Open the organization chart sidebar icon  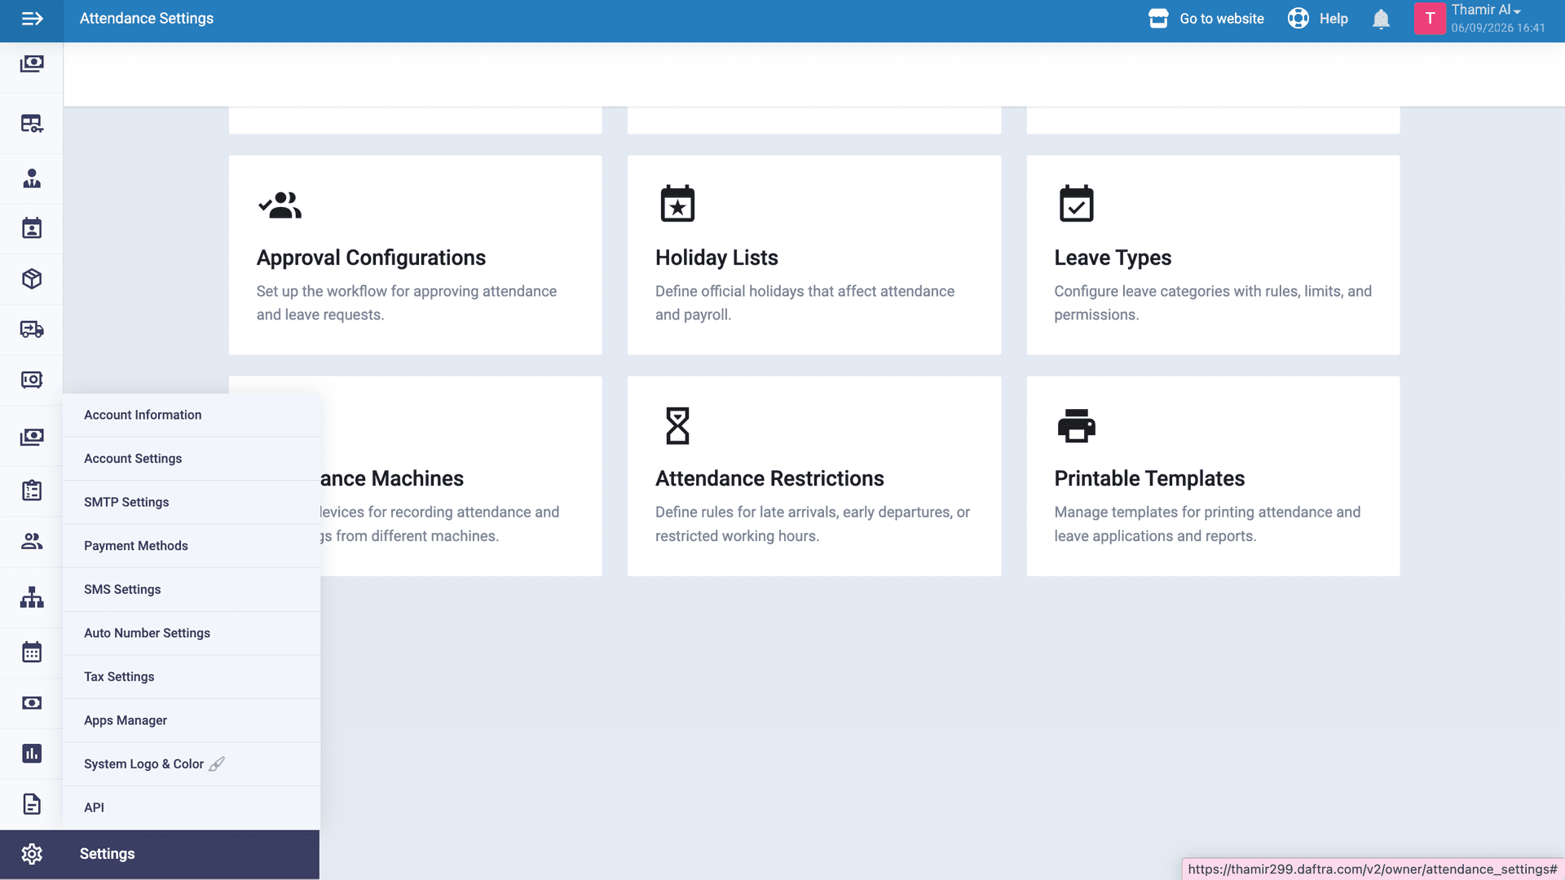(x=32, y=597)
